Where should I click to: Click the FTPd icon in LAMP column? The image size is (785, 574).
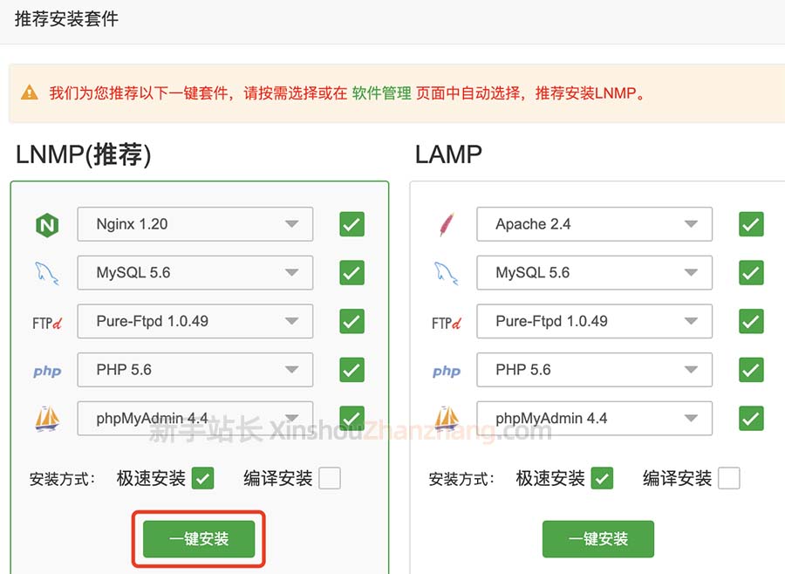(x=446, y=321)
